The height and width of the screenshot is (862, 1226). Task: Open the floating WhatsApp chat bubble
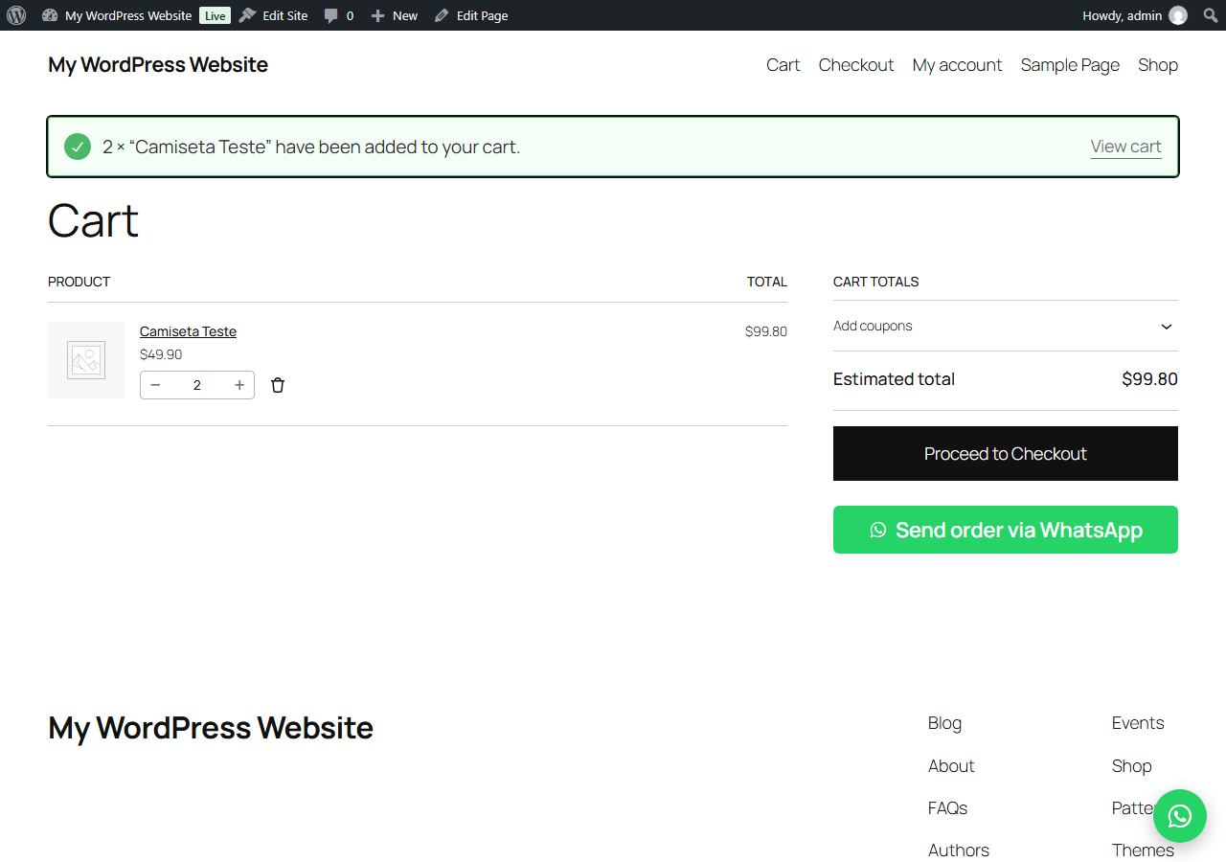[1180, 816]
